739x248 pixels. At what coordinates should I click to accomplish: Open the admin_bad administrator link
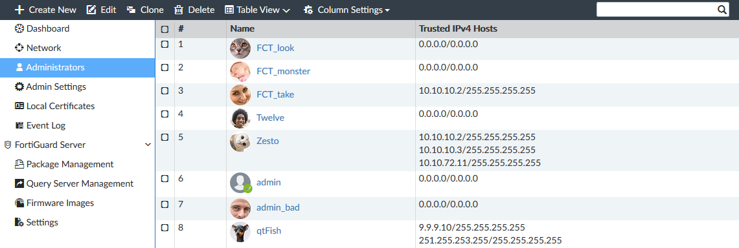(x=278, y=207)
